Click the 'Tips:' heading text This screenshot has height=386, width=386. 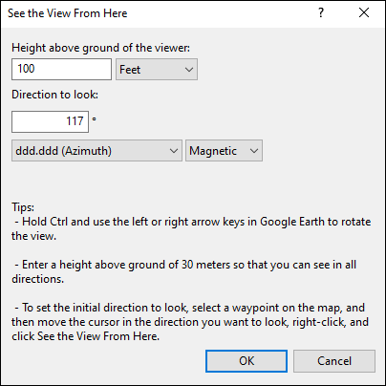pos(23,207)
